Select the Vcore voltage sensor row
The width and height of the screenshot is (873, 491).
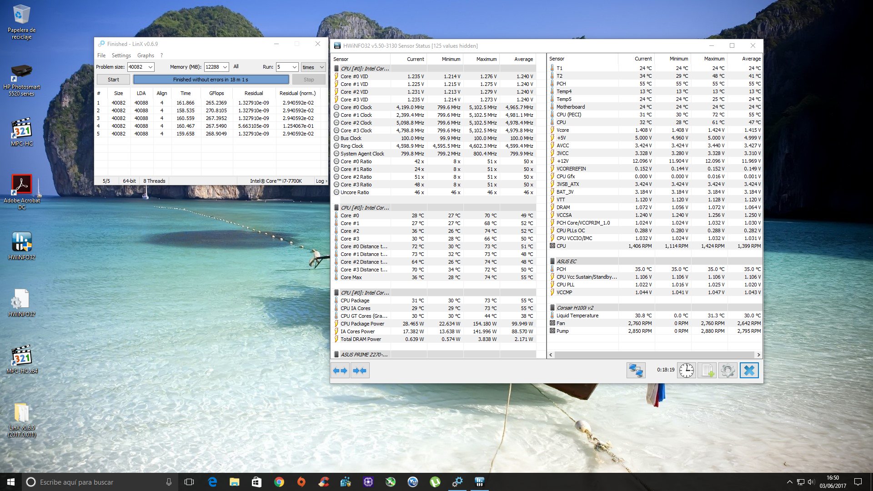pyautogui.click(x=655, y=130)
